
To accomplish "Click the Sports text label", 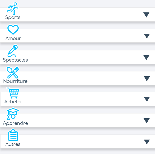I will 13,17.
